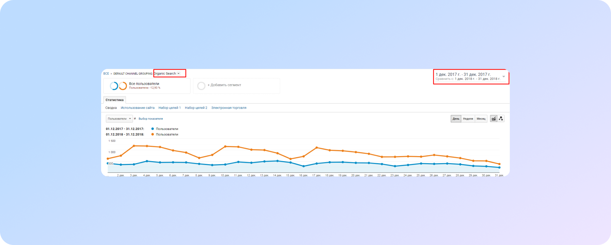Set chart interval to День

click(456, 119)
